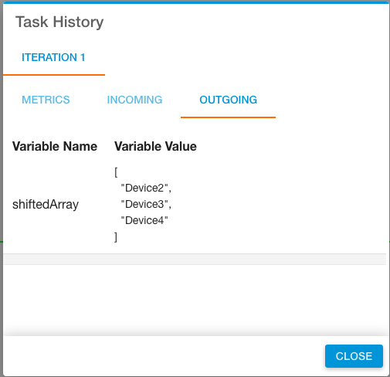Select the shiftedArray variable name
Viewport: 390px width, 377px height.
pyautogui.click(x=46, y=205)
